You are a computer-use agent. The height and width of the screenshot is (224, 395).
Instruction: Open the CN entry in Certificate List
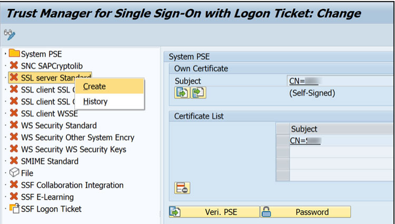click(x=305, y=141)
